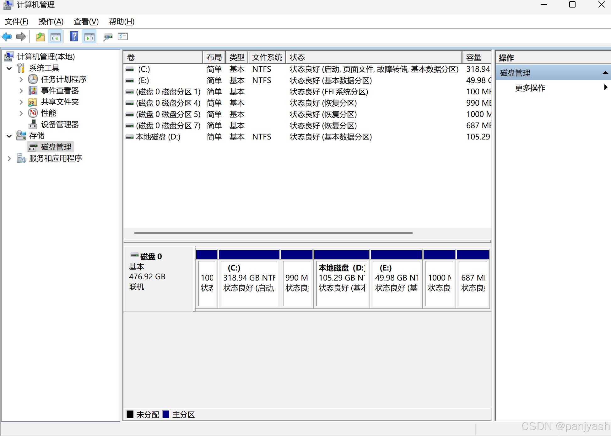Click the Up one level folder icon

click(x=40, y=37)
